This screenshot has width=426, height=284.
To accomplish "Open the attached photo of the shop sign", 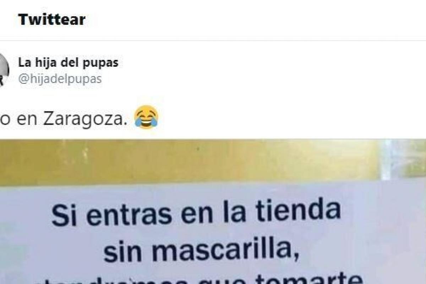I will point(213,212).
